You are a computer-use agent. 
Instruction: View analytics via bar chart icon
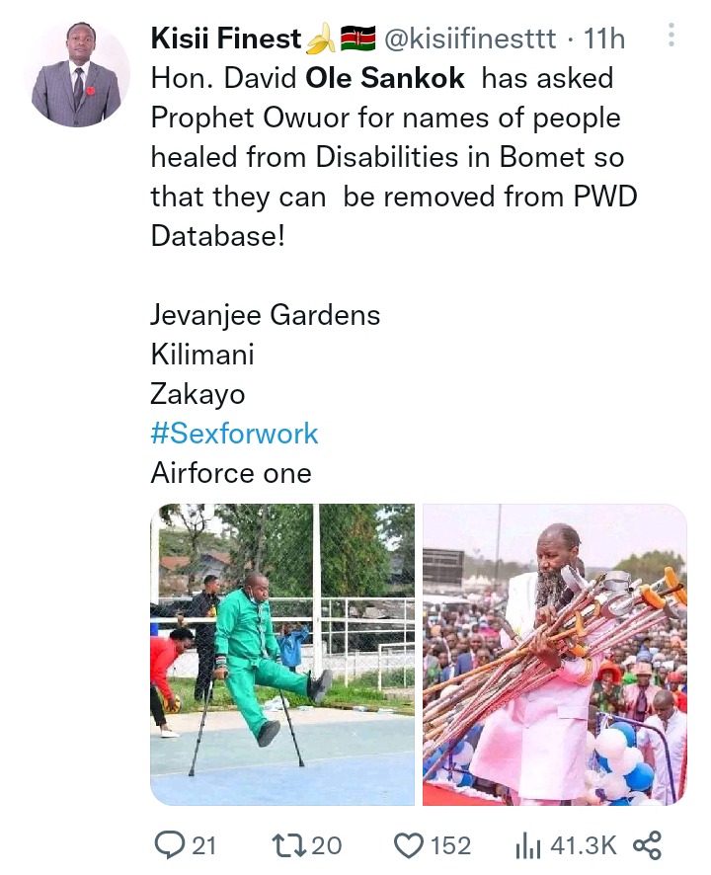(527, 846)
